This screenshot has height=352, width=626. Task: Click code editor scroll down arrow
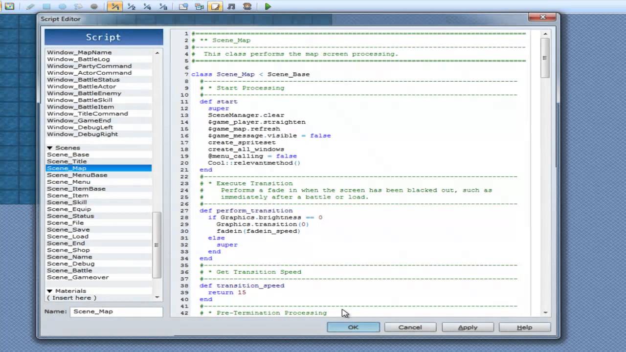546,312
